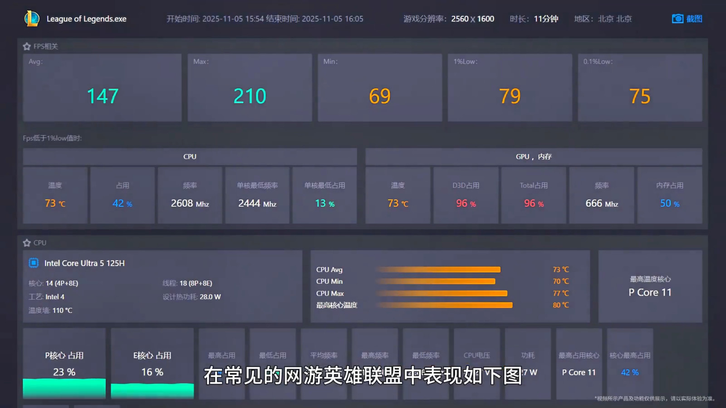The width and height of the screenshot is (726, 408).
Task: Click the Min FPS tile showing 69
Action: pos(380,87)
